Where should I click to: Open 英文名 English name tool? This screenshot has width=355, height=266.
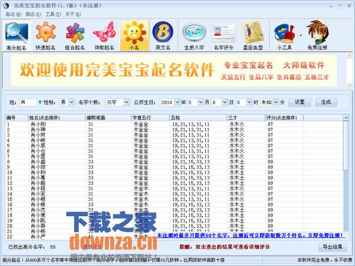163,36
